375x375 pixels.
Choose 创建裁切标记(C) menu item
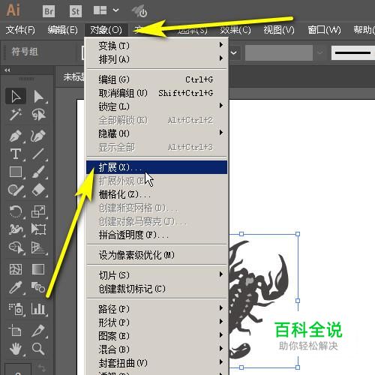(x=157, y=289)
